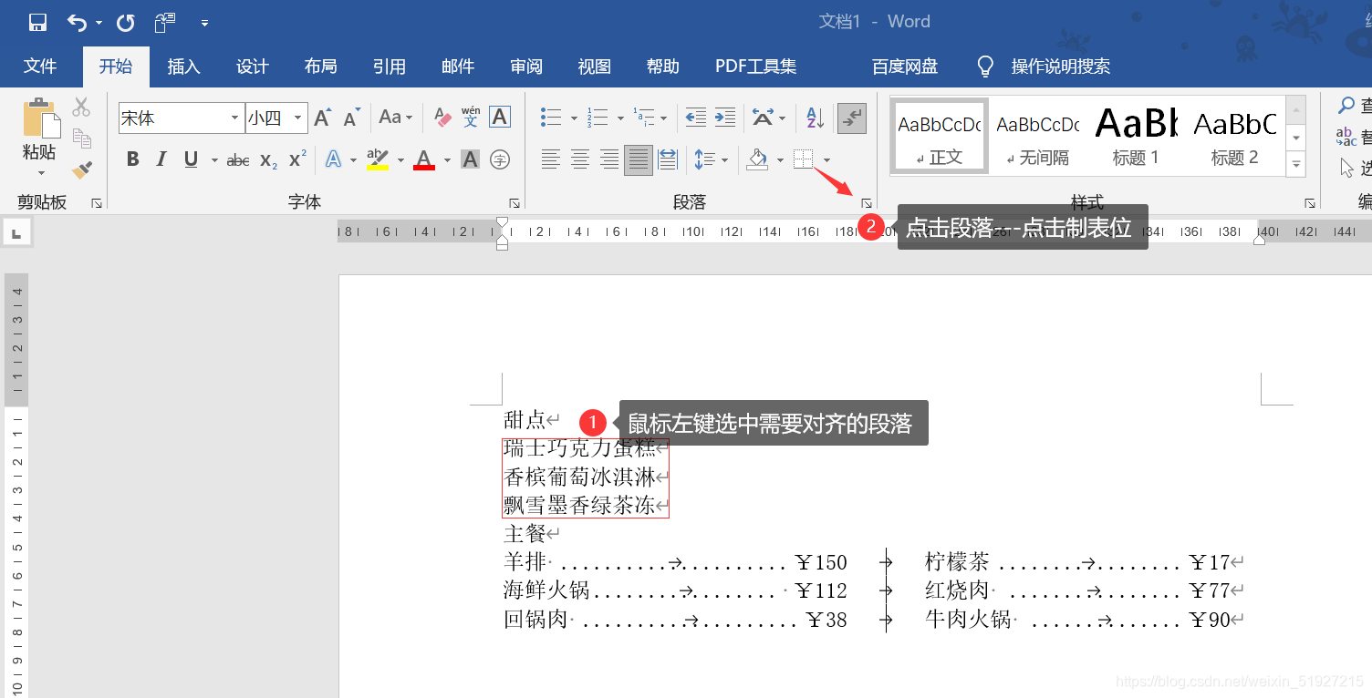1372x698 pixels.
Task: Open the Phonetic Guide icon
Action: tap(469, 117)
